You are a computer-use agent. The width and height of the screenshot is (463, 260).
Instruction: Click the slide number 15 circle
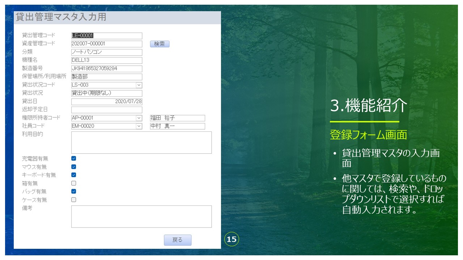[231, 239]
